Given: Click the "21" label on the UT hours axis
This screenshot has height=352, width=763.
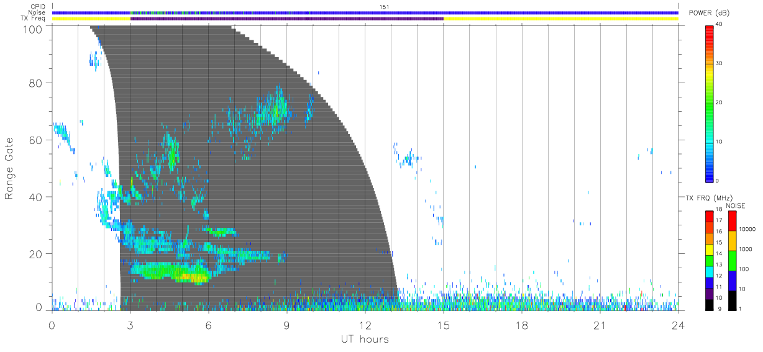Looking at the screenshot, I should point(600,325).
